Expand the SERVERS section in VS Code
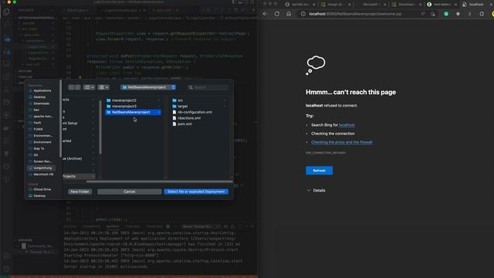494x278 pixels. tap(25, 240)
